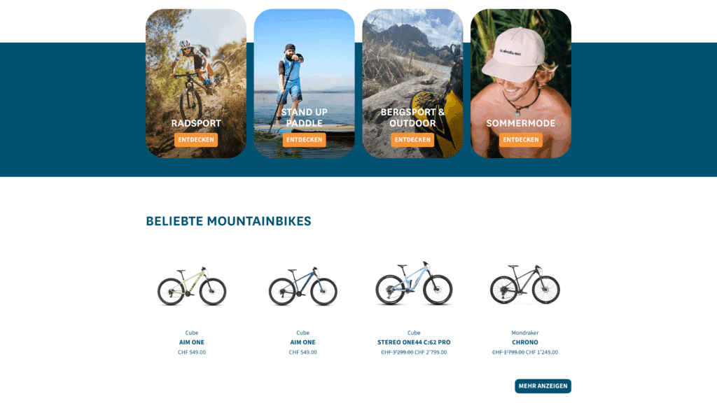Open the STEREO ONE44 C:62 PRO product link
Image resolution: width=717 pixels, height=403 pixels.
point(414,342)
